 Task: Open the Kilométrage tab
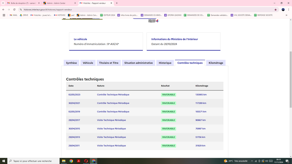[x=216, y=63]
